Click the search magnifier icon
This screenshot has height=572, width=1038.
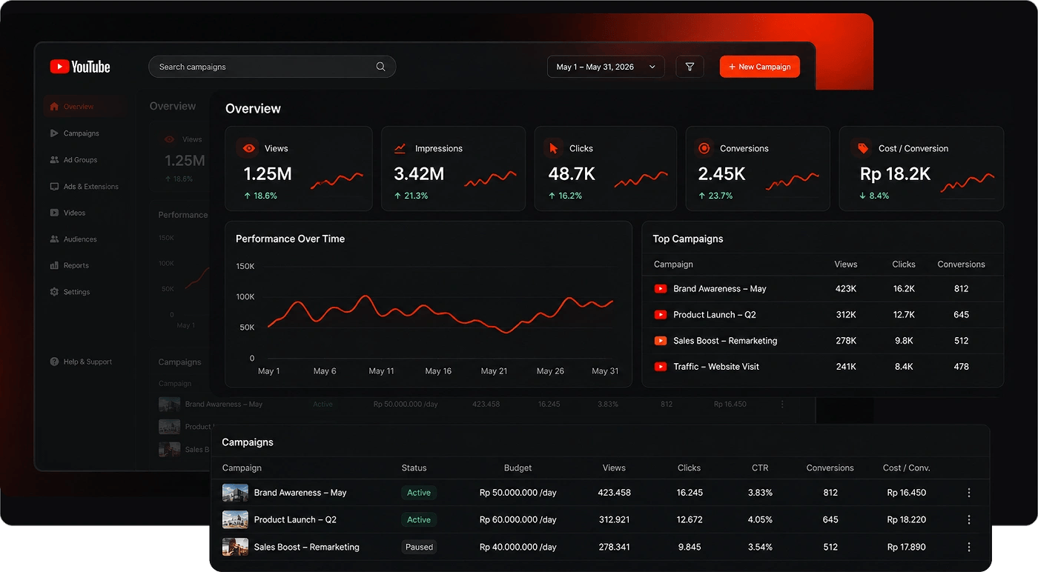380,67
